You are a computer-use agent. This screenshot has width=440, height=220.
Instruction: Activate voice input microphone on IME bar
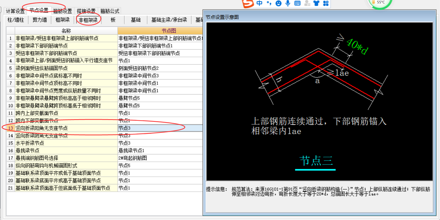coord(288,3)
